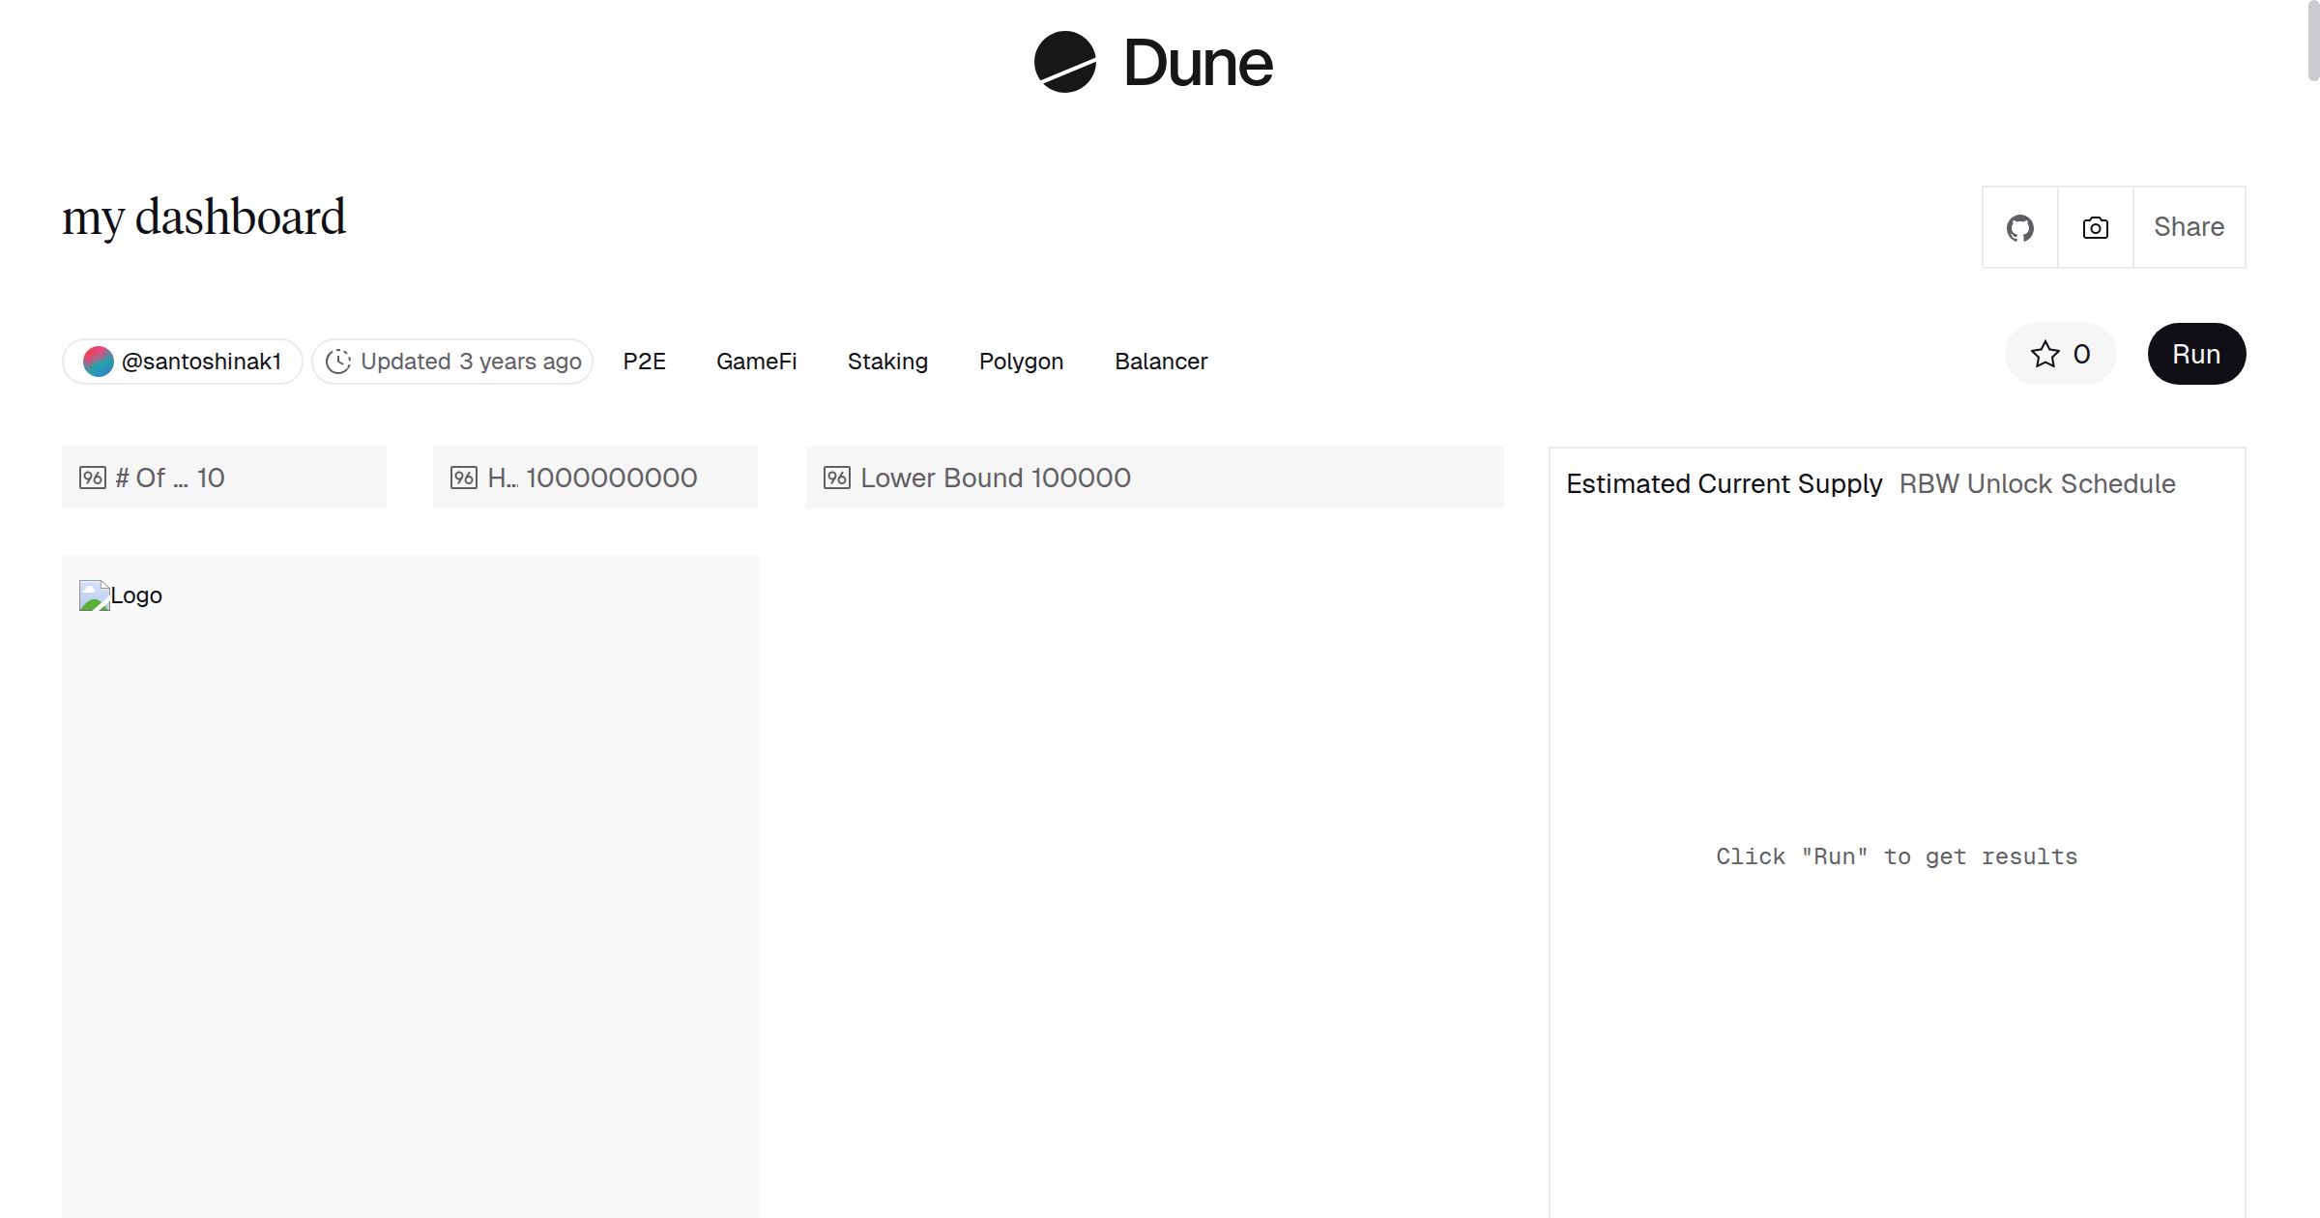The width and height of the screenshot is (2320, 1218).
Task: Click the clock icon next to 'Updated'
Action: coord(338,361)
